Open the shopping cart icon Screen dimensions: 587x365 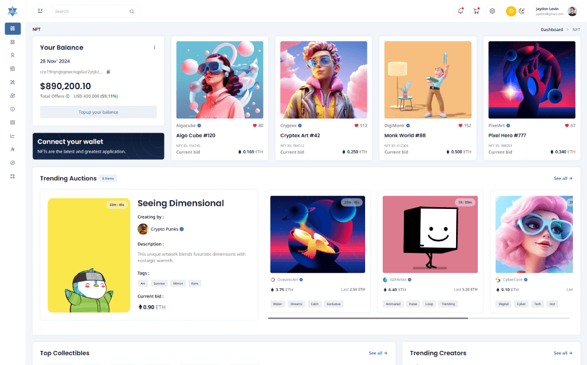(x=477, y=11)
